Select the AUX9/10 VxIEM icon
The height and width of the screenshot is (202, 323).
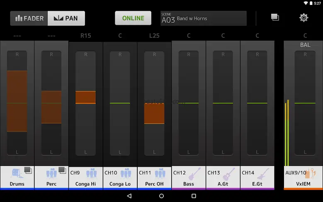click(x=310, y=173)
